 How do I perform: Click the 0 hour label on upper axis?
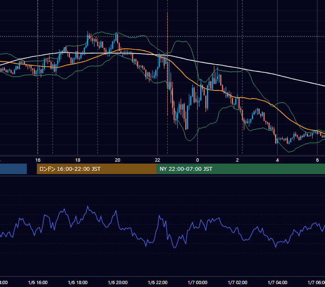tap(197, 160)
